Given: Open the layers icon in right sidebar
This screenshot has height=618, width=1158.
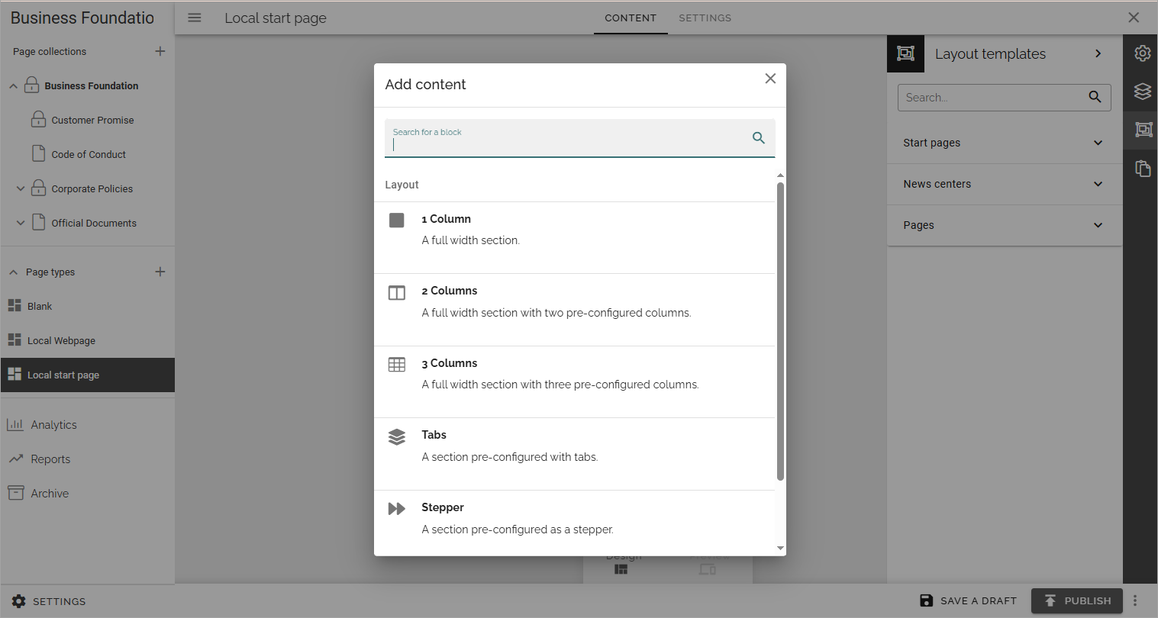Looking at the screenshot, I should (1142, 91).
